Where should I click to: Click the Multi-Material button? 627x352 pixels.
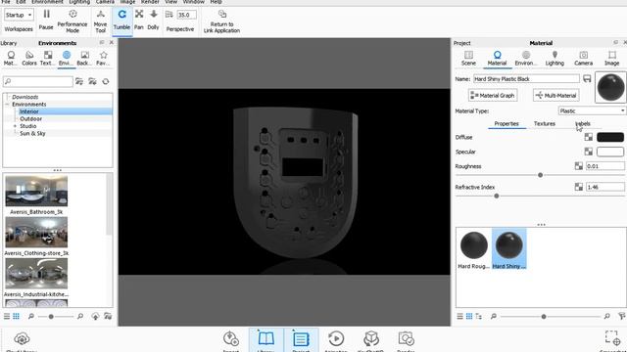pos(555,96)
